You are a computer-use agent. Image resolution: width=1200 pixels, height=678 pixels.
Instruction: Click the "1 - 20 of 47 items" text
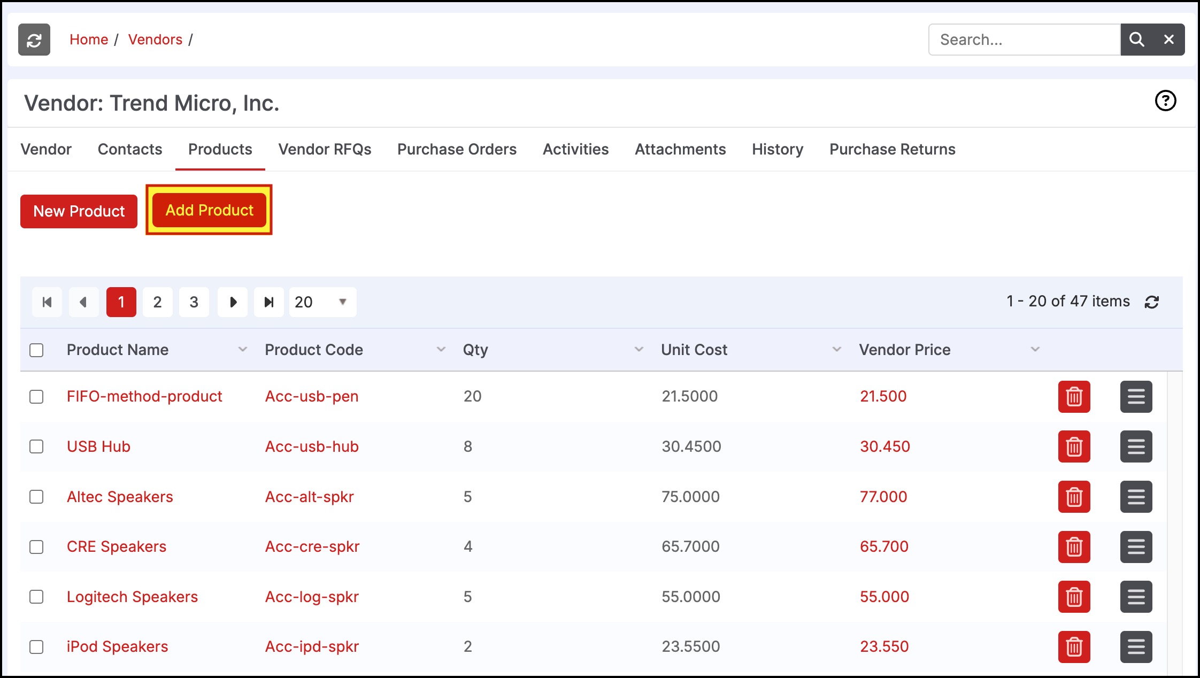(x=1068, y=301)
